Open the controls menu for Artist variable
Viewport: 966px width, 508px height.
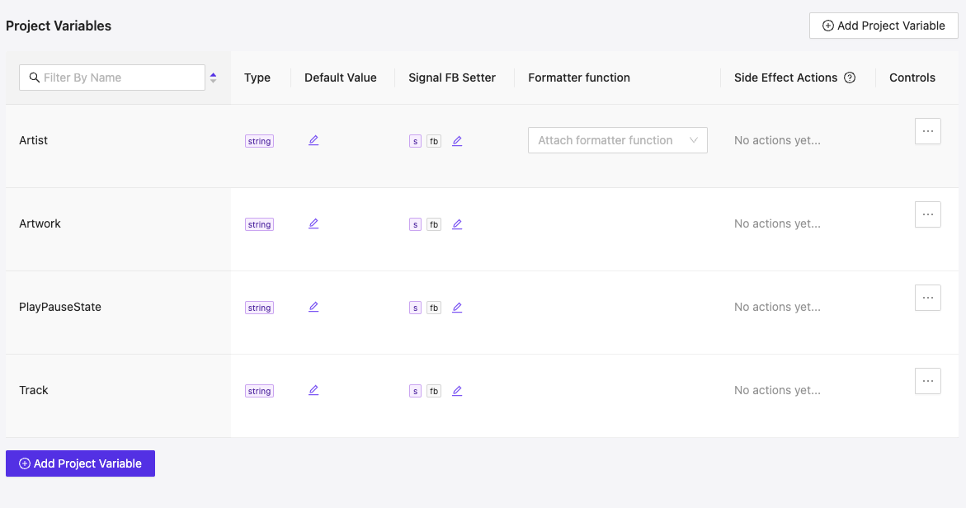(927, 130)
